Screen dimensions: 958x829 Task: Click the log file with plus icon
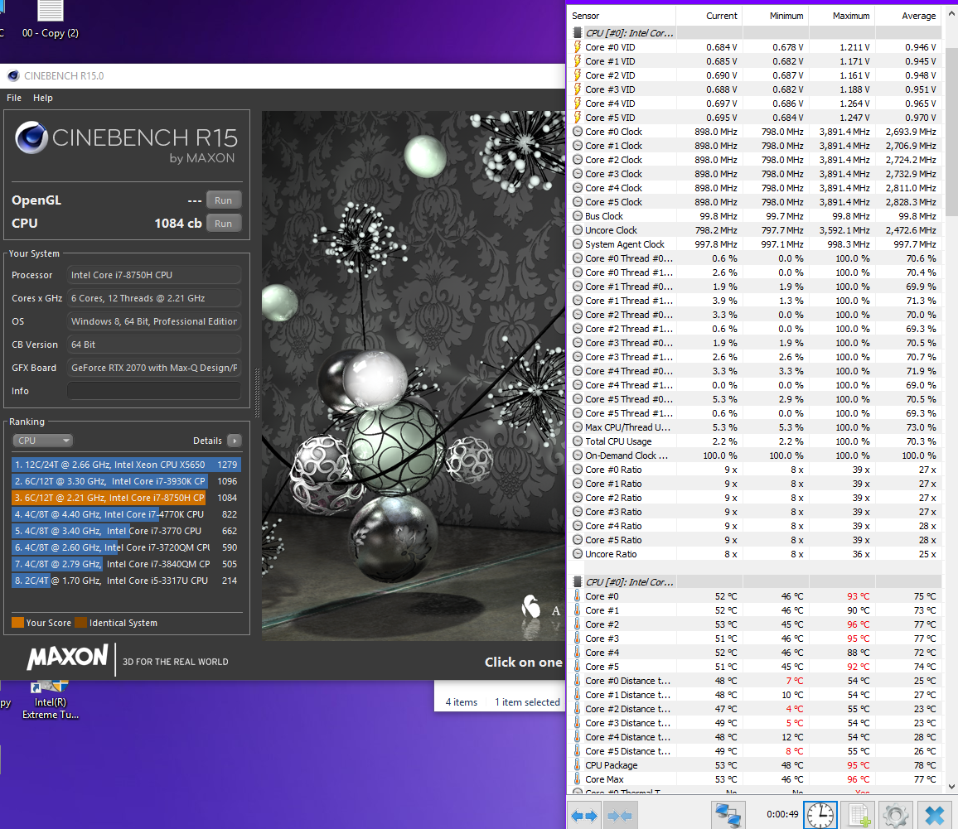tap(859, 816)
